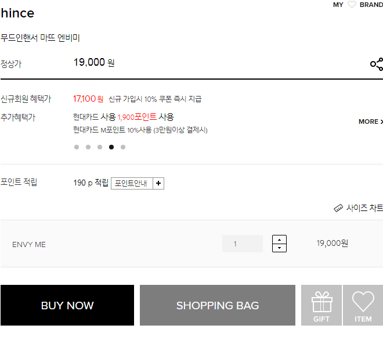Click the plus icon on 포인트안내
The width and height of the screenshot is (383, 343).
(x=158, y=183)
